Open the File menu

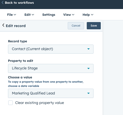tap(11, 15)
